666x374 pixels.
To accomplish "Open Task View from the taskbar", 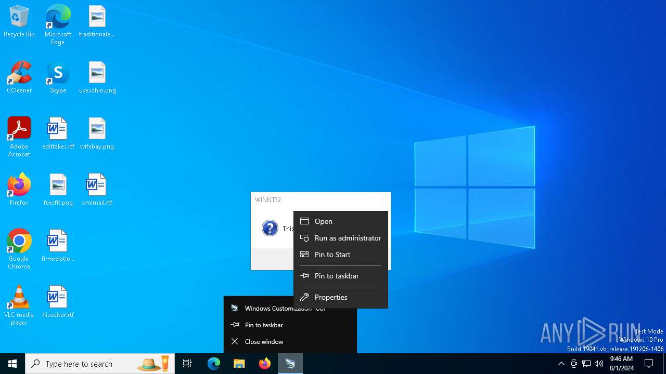I will pos(187,364).
